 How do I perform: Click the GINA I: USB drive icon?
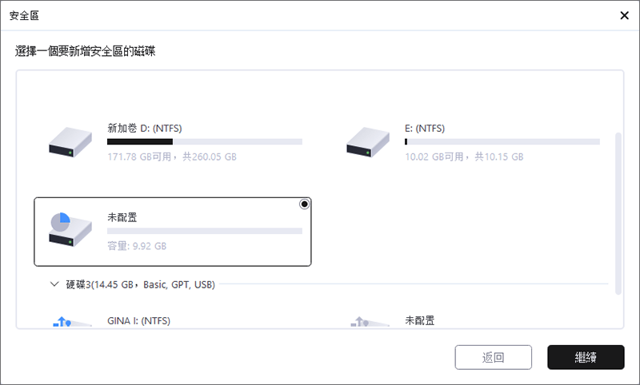click(x=62, y=322)
